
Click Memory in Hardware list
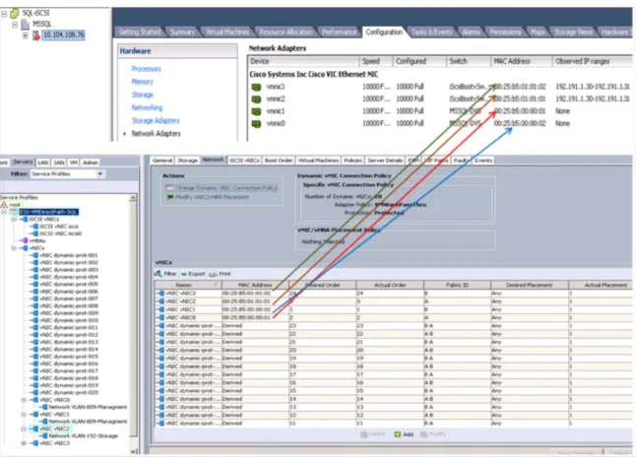pos(143,82)
